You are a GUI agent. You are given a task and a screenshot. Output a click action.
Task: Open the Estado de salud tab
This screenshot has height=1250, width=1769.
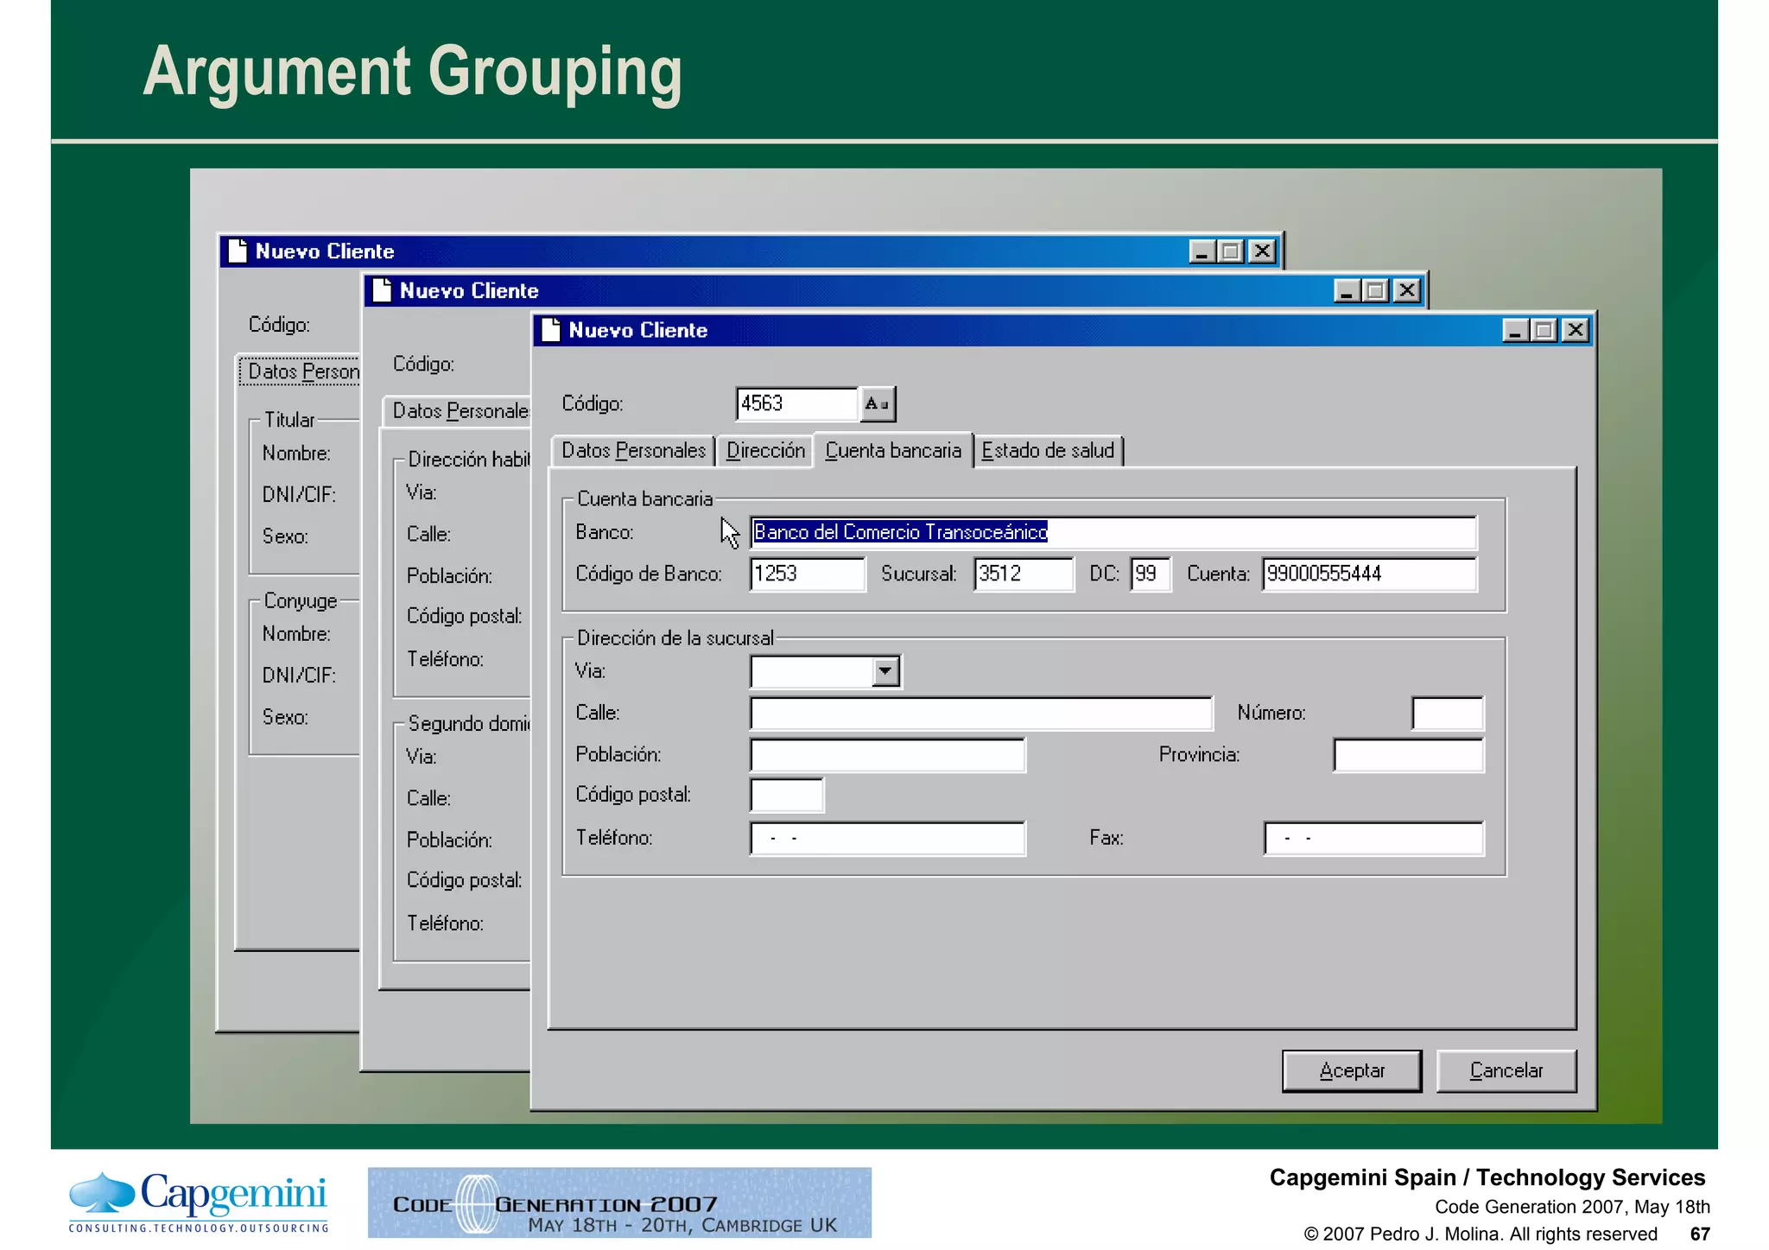pos(1049,451)
